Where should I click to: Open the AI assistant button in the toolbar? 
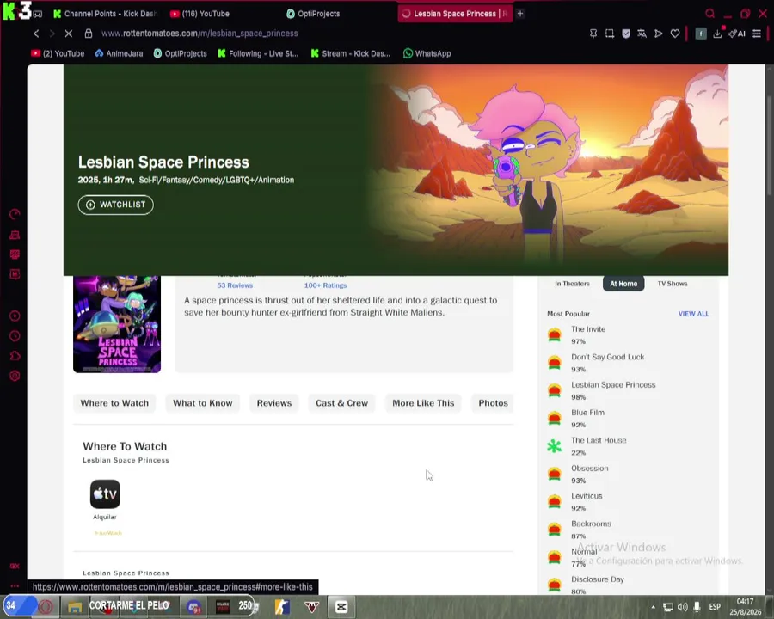pyautogui.click(x=737, y=34)
